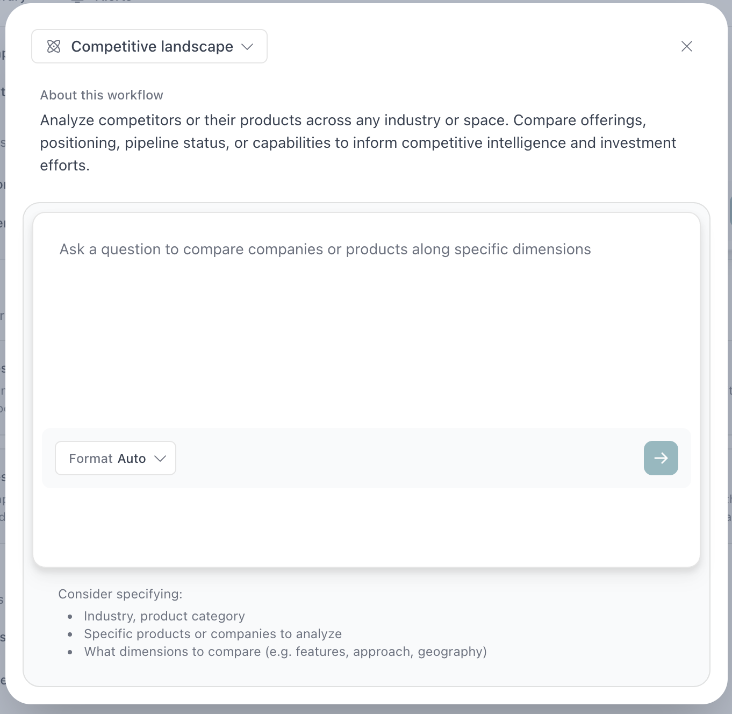
Task: Click the Competitive landscape workflow name
Action: click(152, 47)
